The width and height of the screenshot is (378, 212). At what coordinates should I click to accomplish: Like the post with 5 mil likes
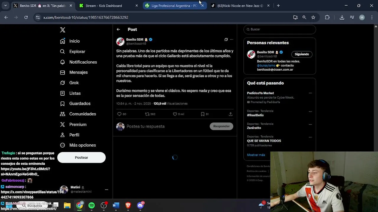tap(178, 114)
